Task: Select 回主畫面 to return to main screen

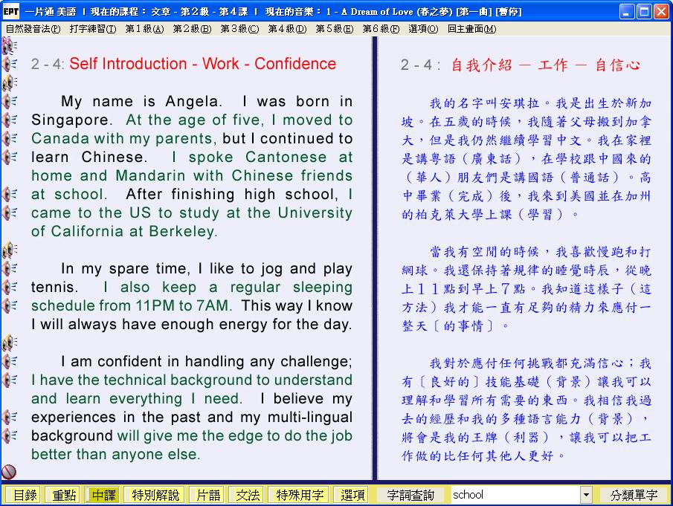Action: coord(471,29)
